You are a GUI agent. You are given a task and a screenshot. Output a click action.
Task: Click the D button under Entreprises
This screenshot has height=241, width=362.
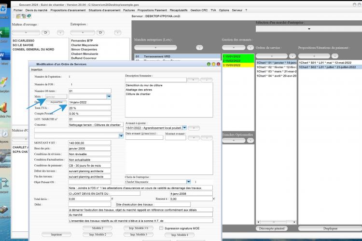point(100,32)
